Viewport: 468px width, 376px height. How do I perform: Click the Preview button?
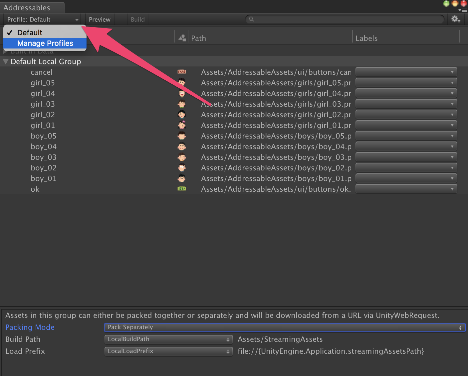tap(100, 19)
